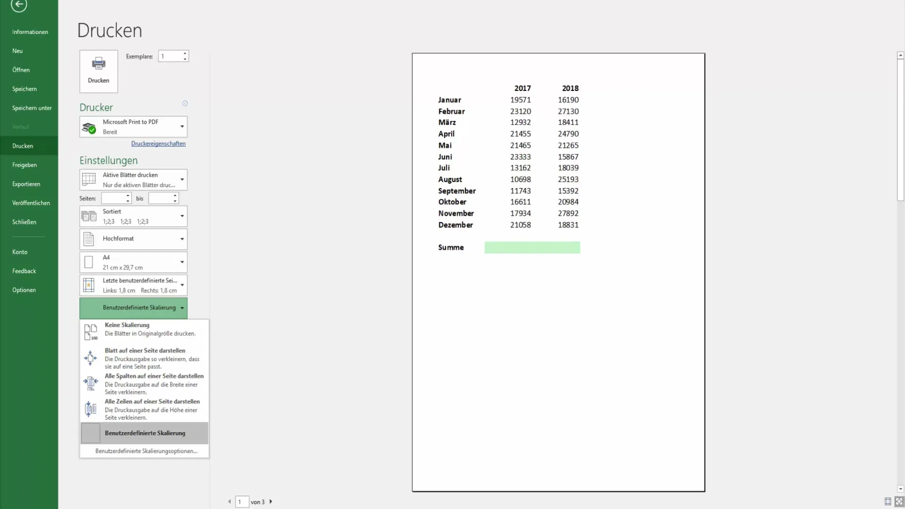Select Alle Spalten auf einer Seite darstellen
Viewport: 905px width, 509px height.
tap(144, 384)
